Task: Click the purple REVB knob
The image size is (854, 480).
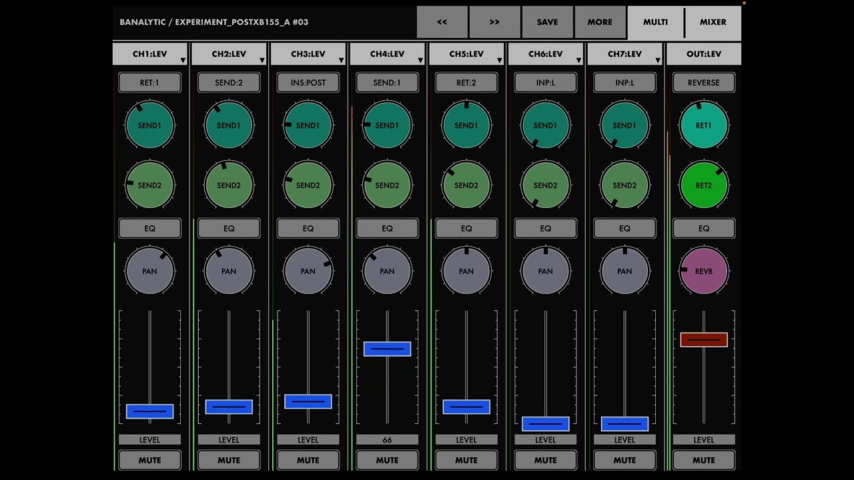Action: (703, 271)
